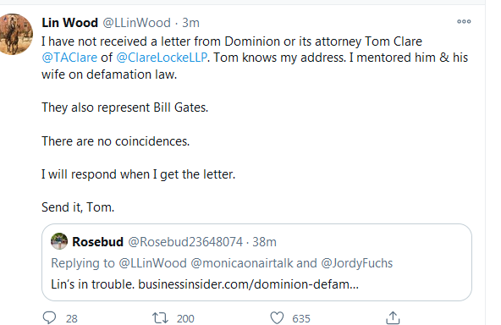Open the quoted tweet at 'Replying to' line
This screenshot has width=501, height=325.
(x=222, y=263)
